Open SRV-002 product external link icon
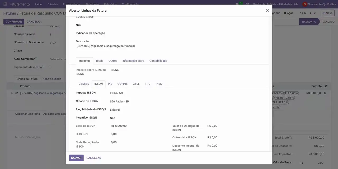338x169 pixels. pyautogui.click(x=17, y=93)
